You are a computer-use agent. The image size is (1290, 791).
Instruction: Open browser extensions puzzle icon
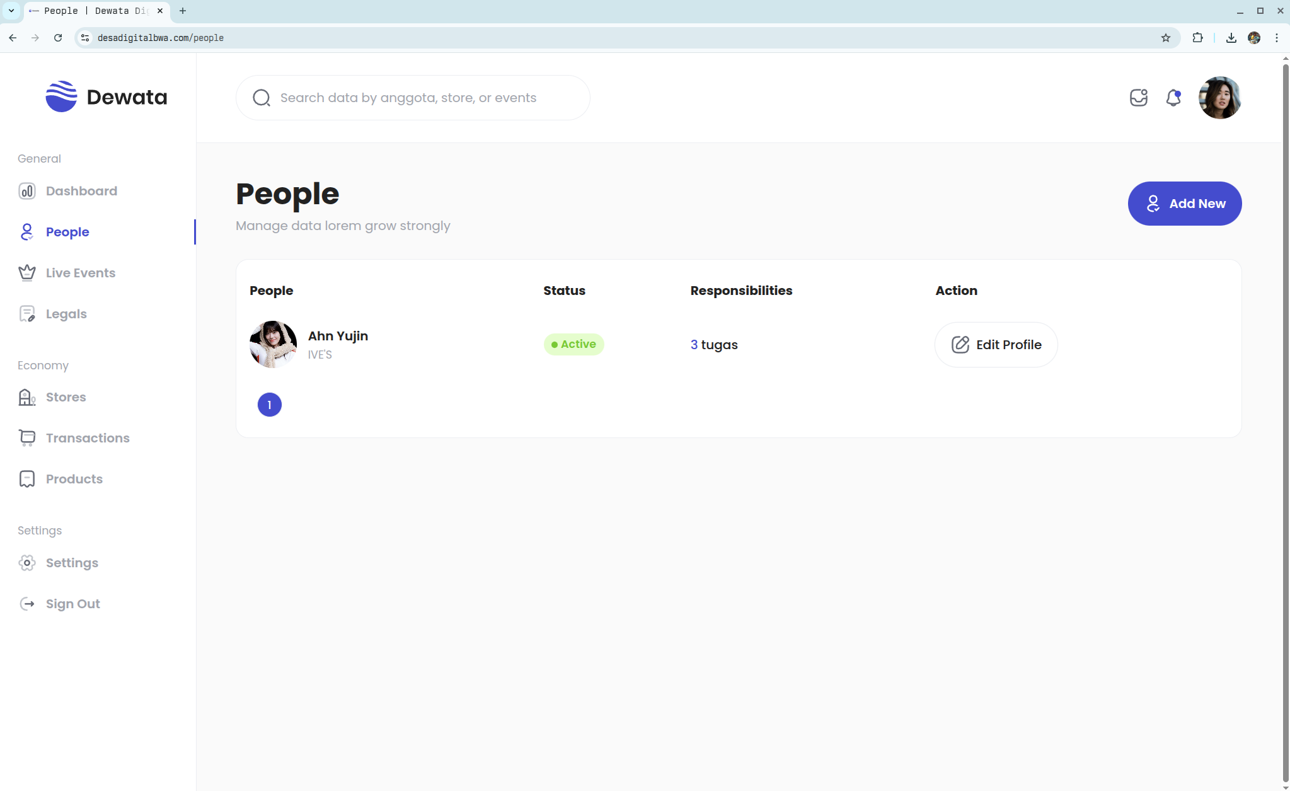click(x=1197, y=38)
